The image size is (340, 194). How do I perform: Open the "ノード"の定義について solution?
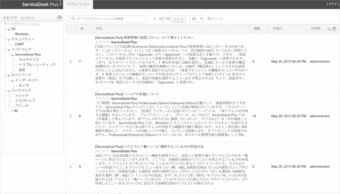127,94
